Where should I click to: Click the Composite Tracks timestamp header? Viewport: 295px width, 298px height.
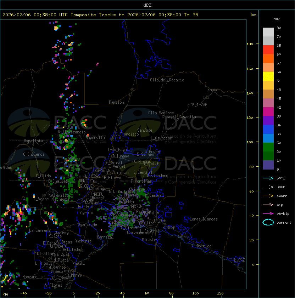click(x=100, y=15)
